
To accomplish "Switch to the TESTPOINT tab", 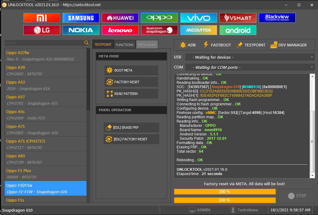I will click(x=103, y=45).
